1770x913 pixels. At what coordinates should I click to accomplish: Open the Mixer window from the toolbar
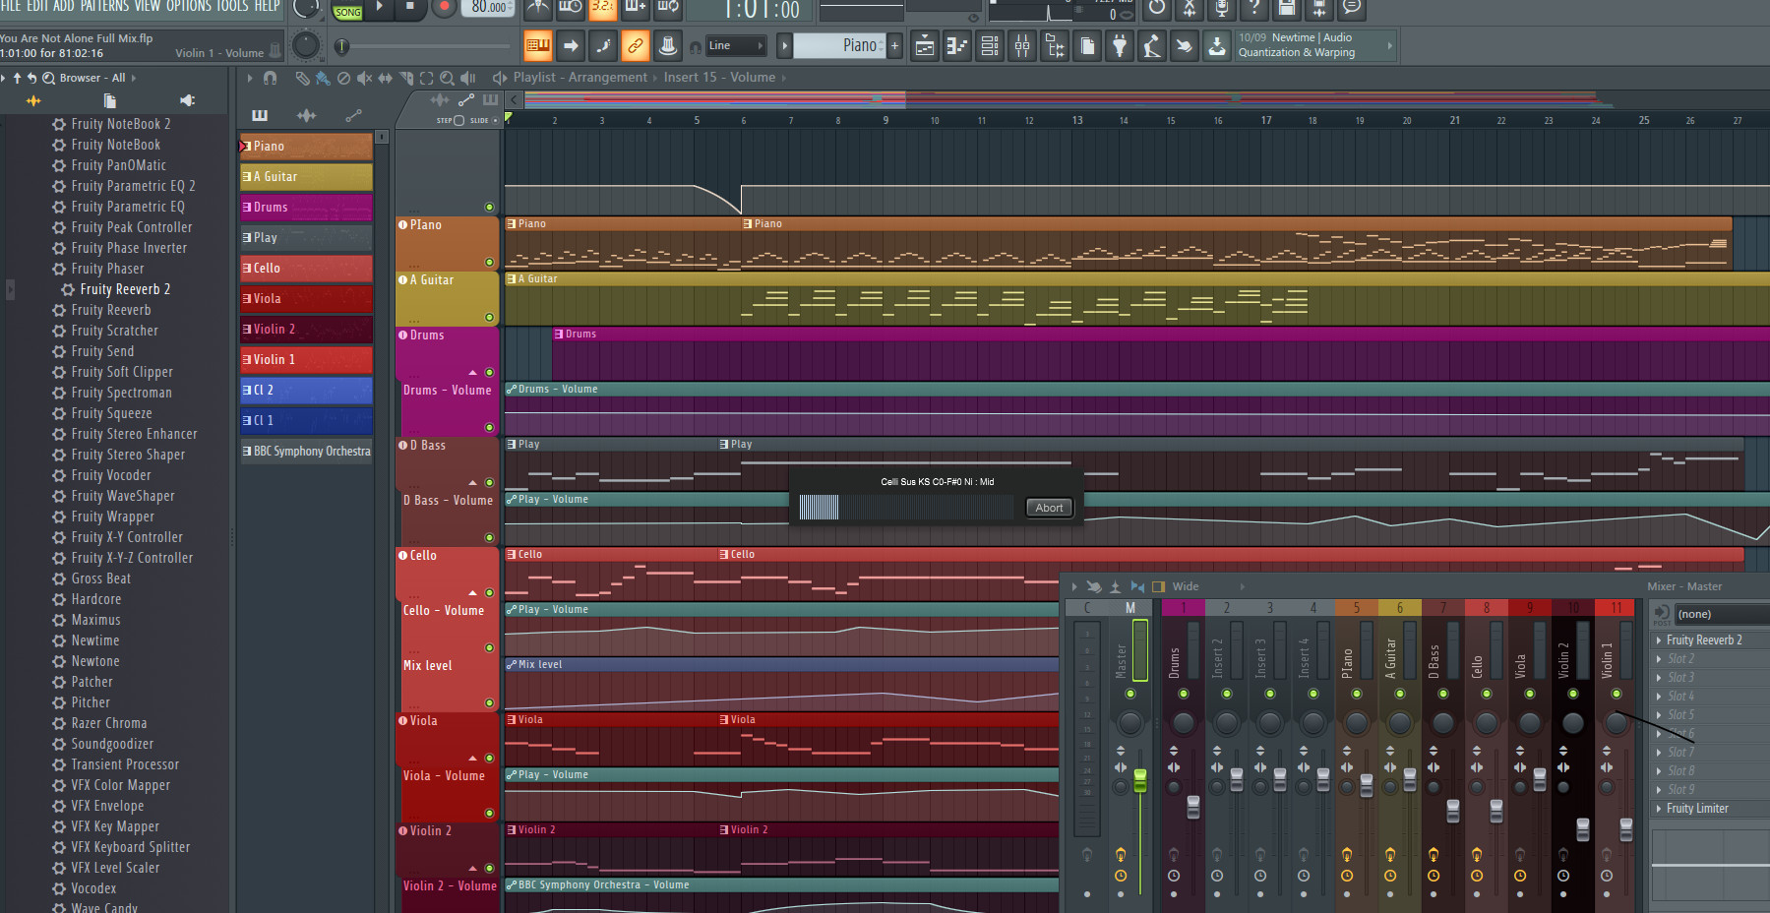(x=1022, y=46)
